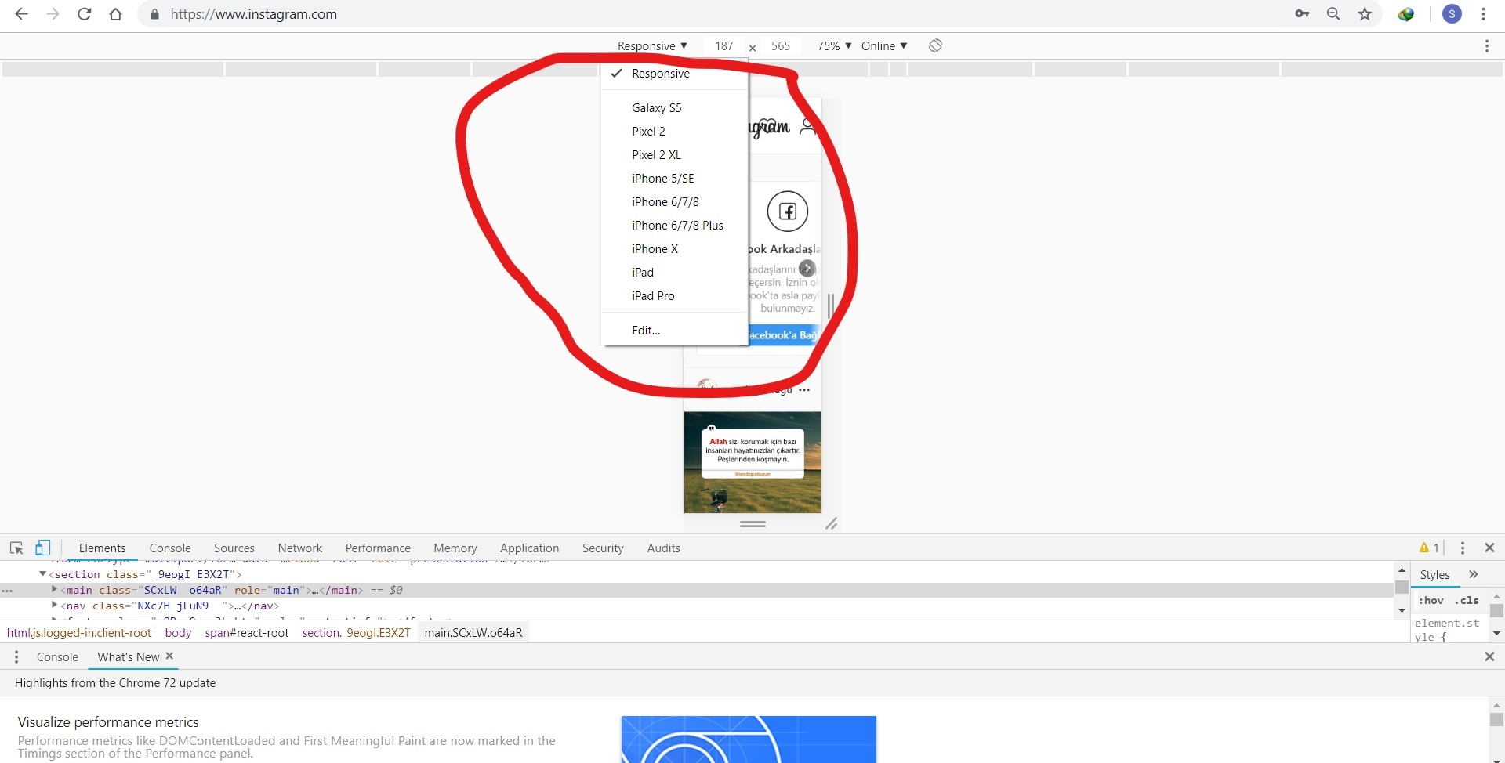Select body in the DOM breadcrumb
Viewport: 1505px width, 763px height.
pyautogui.click(x=178, y=633)
